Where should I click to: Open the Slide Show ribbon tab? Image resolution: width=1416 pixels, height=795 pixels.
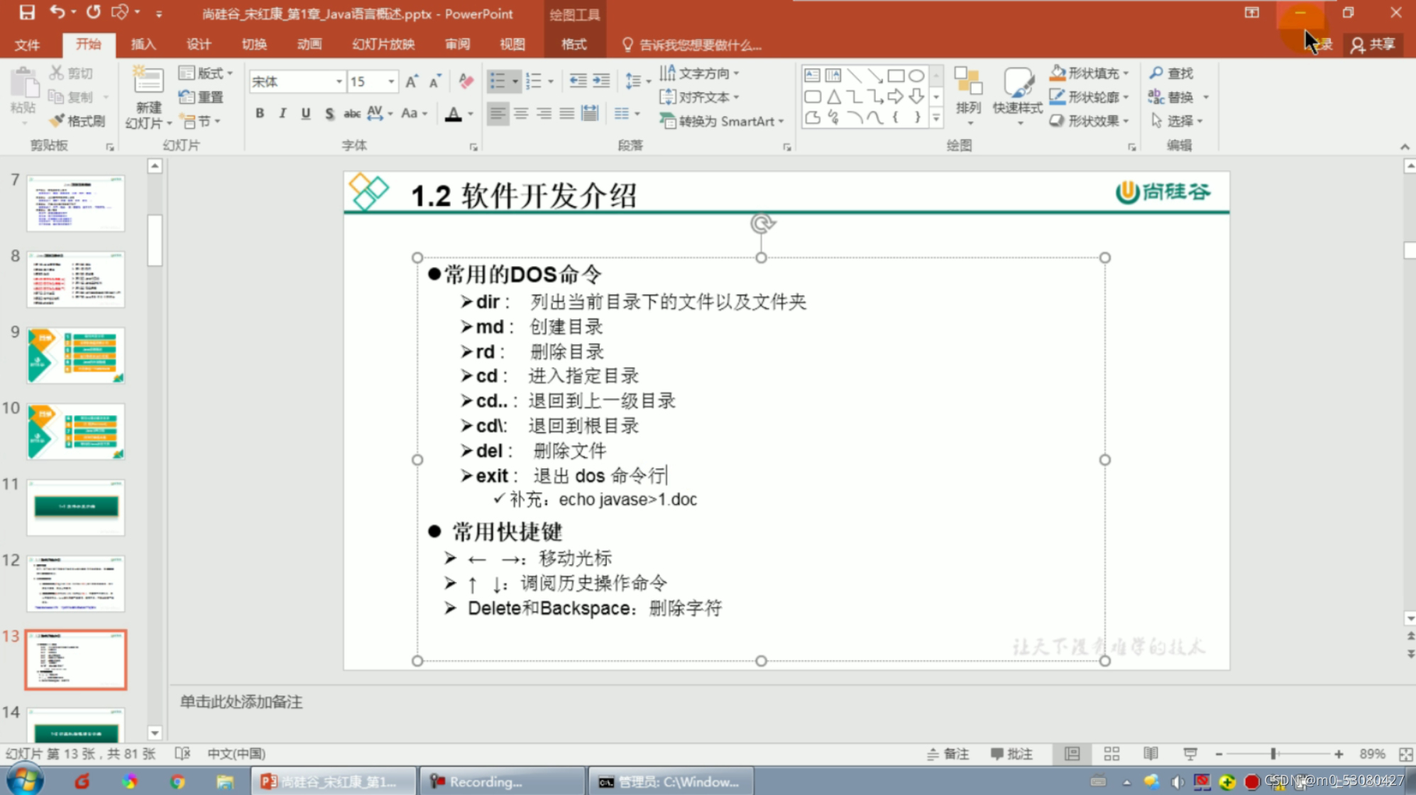pyautogui.click(x=383, y=44)
